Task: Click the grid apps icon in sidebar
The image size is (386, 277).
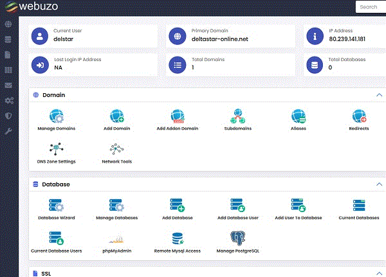Action: [8, 70]
